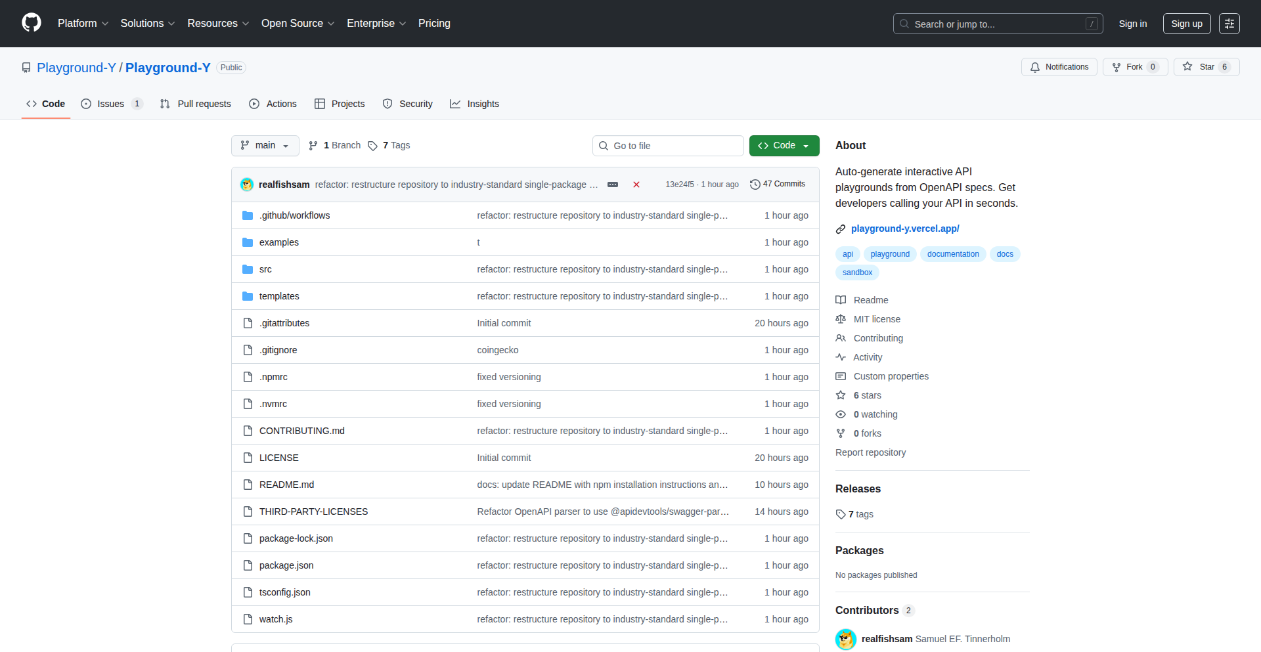The width and height of the screenshot is (1261, 652).
Task: Open the notifications bell icon
Action: [x=1035, y=66]
